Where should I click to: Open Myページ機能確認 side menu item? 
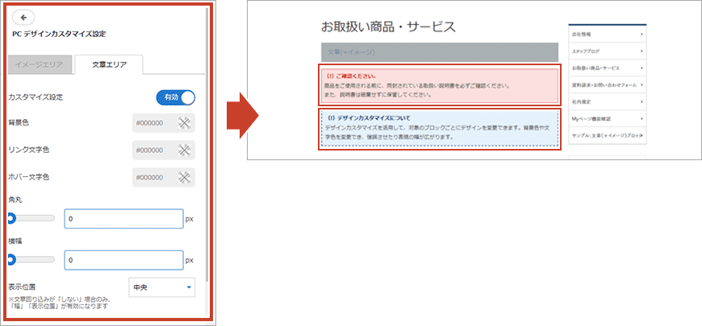606,119
